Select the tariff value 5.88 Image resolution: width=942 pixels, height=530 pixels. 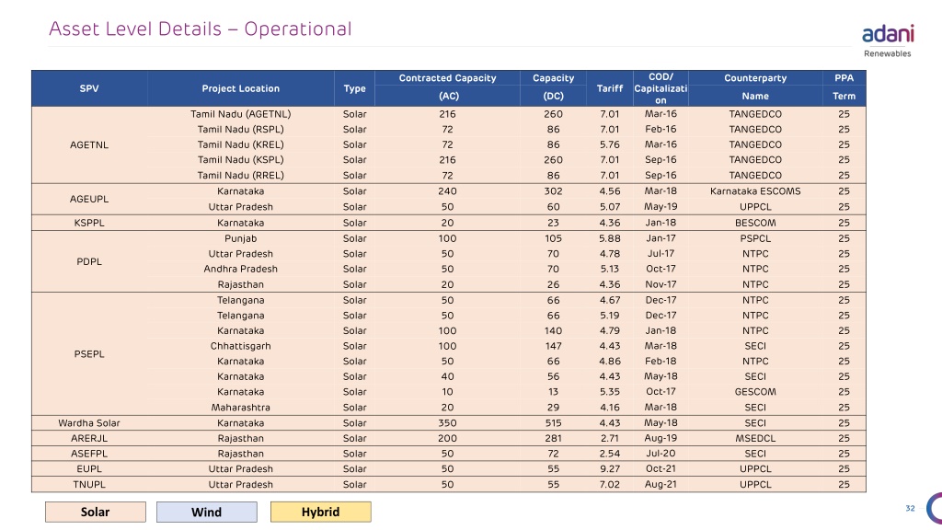coord(609,238)
